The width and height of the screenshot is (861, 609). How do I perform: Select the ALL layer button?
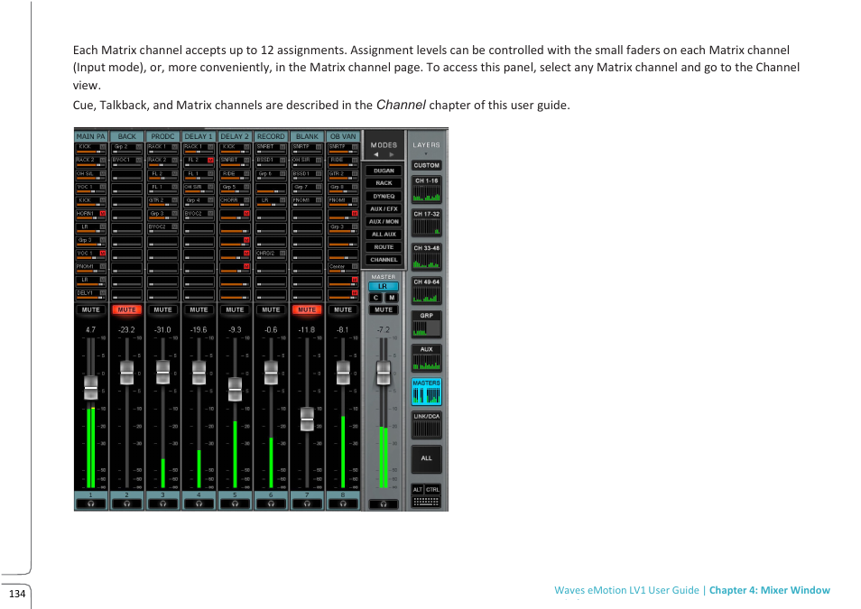427,458
